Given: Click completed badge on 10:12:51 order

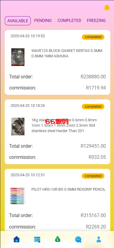Looking at the screenshot, I should (93, 176).
